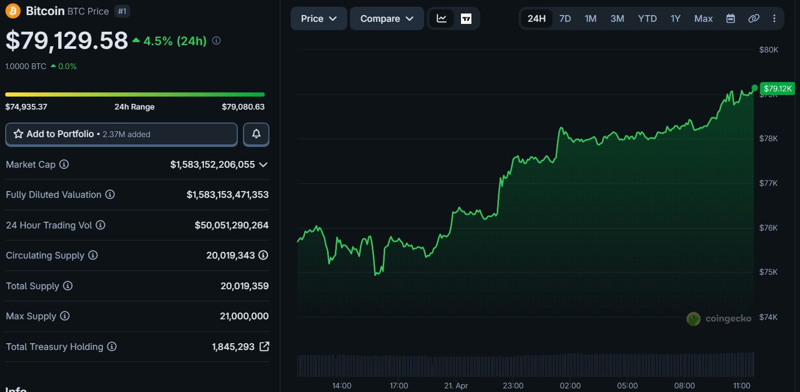Image resolution: width=800 pixels, height=392 pixels.
Task: Click info icon beside Circulating Supply value
Action: 263,255
